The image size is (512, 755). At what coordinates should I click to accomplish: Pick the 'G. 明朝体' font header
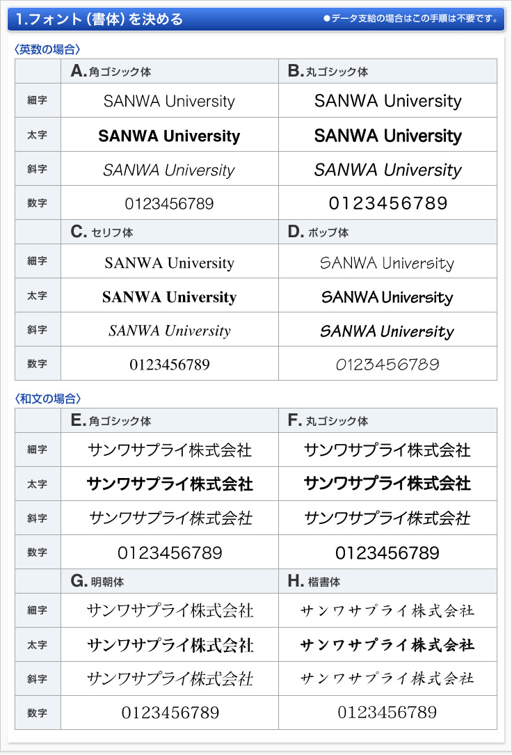[x=97, y=581]
